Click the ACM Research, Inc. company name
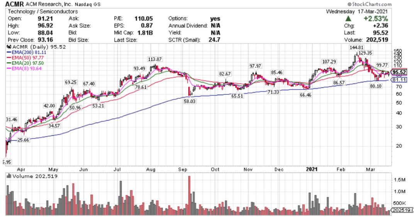417x222 pixels. point(49,4)
